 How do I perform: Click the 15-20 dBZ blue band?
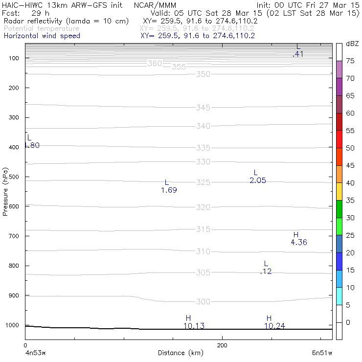pyautogui.click(x=339, y=261)
